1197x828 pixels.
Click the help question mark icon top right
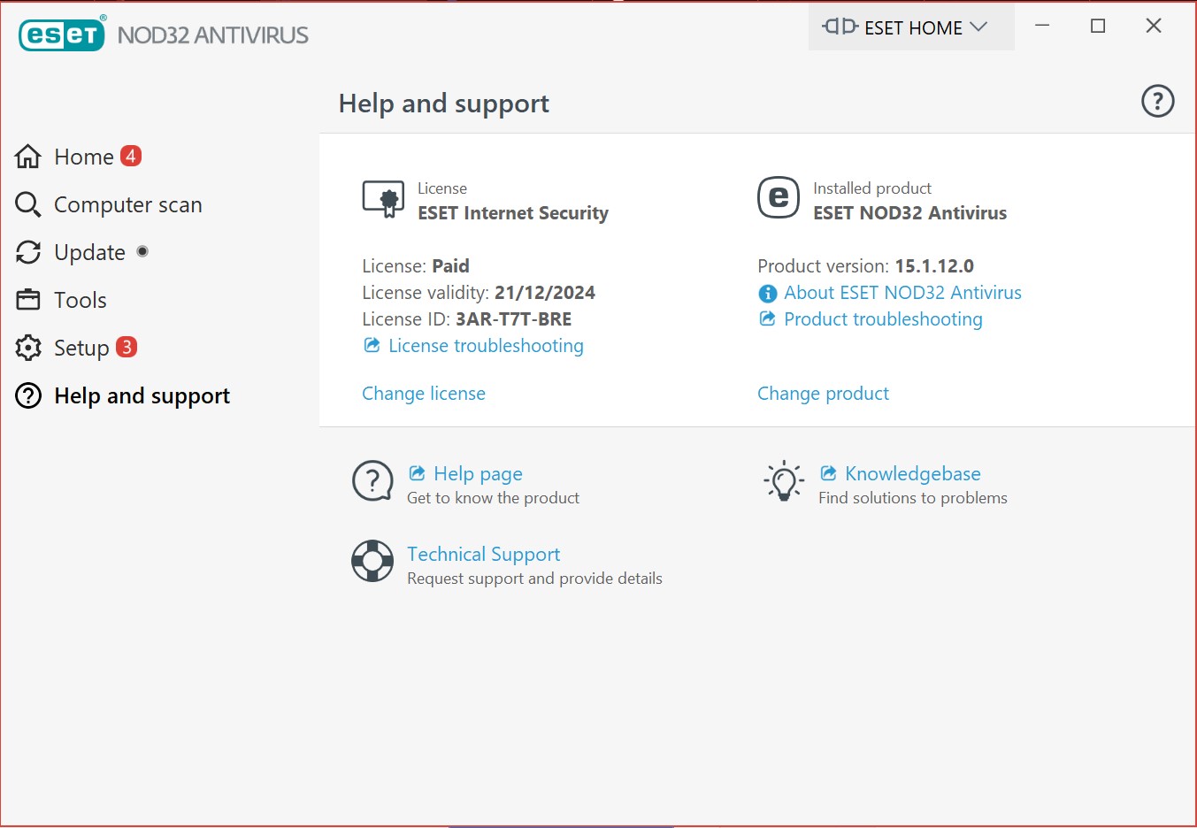[1157, 101]
